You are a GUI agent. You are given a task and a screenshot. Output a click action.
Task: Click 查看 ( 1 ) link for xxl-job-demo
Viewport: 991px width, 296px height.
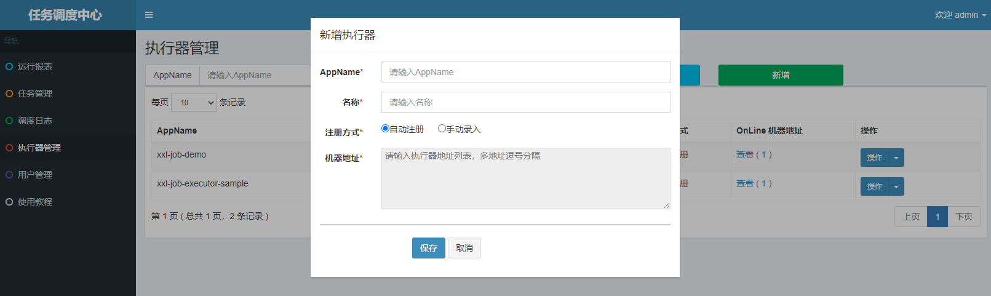[x=754, y=154]
